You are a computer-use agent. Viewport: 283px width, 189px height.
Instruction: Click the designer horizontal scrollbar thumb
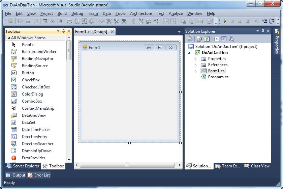127,165
